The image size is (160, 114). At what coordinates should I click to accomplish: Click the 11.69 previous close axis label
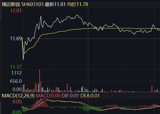[x=16, y=39]
